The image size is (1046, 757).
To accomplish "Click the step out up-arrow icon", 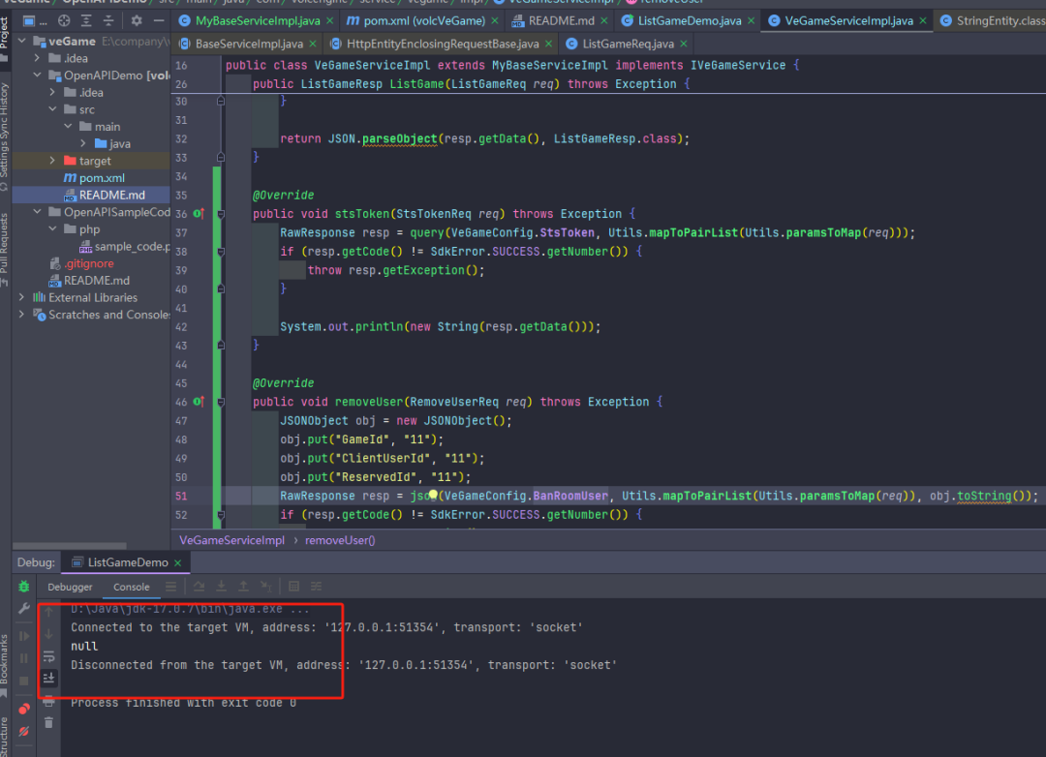I will click(243, 587).
